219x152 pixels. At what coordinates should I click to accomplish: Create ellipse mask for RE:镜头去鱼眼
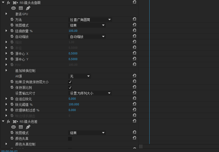click(x=14, y=8)
